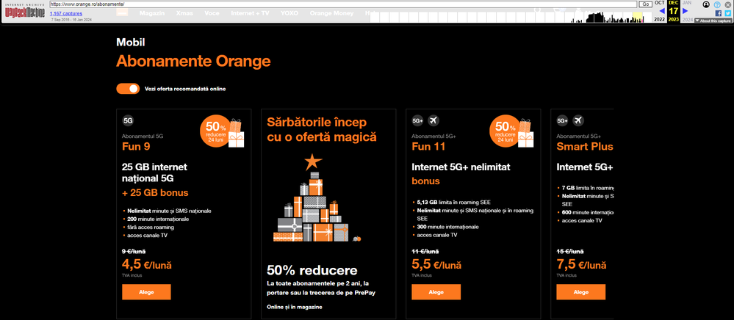Share capture via Twitter icon
The image size is (734, 320).
click(x=727, y=12)
